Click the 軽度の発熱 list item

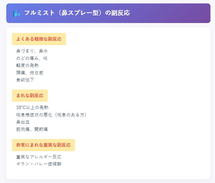pos(27,65)
